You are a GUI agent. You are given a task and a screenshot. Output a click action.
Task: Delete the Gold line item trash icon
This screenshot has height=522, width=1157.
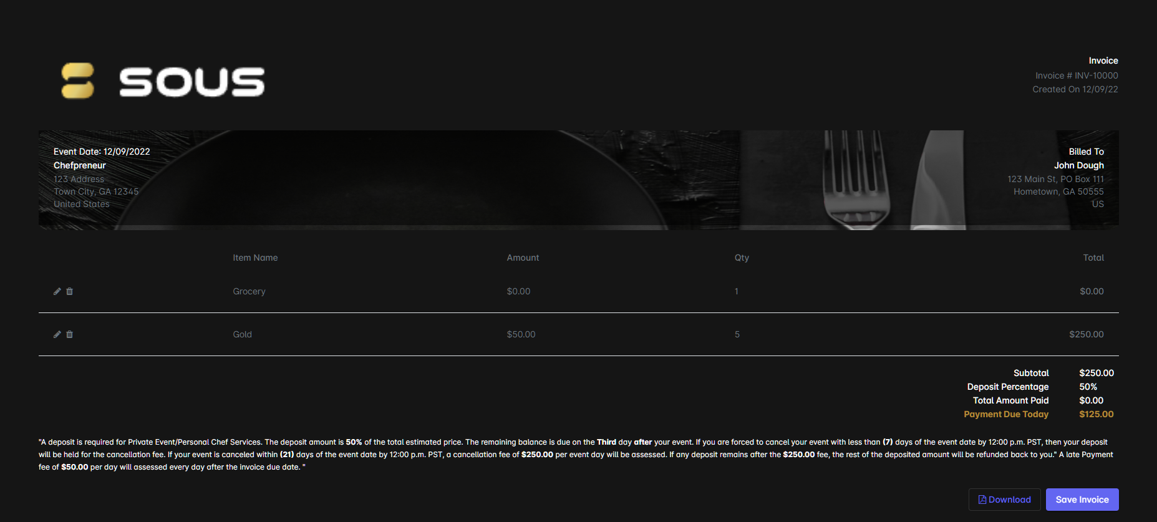pyautogui.click(x=69, y=334)
